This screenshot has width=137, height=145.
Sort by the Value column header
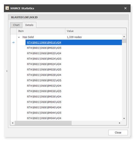click(96, 31)
